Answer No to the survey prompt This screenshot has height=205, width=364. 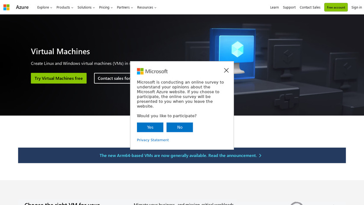coord(180,127)
